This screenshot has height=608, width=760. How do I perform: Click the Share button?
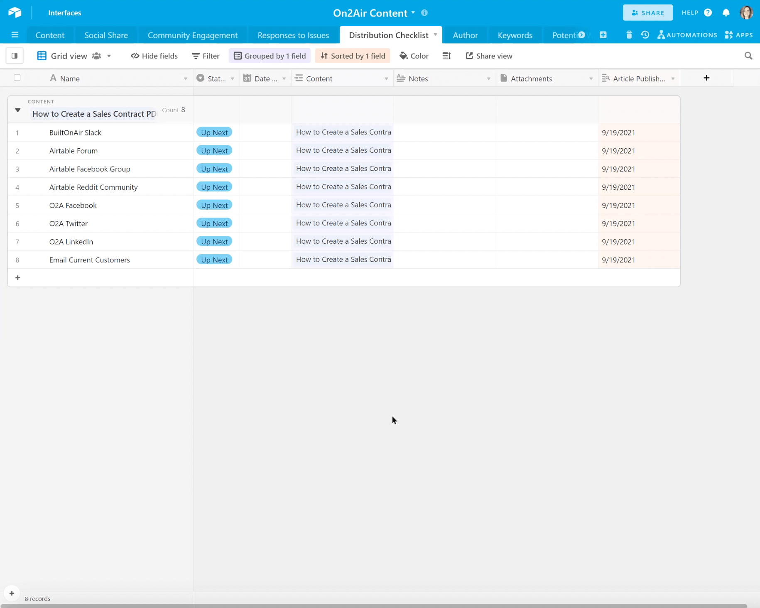point(647,13)
